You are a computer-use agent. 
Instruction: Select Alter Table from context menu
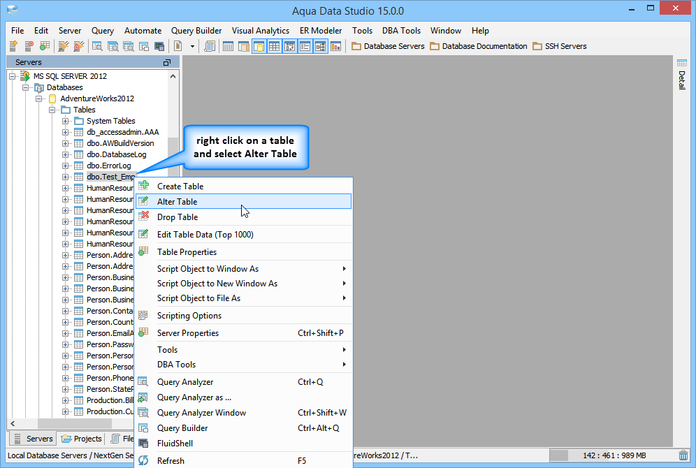(244, 201)
